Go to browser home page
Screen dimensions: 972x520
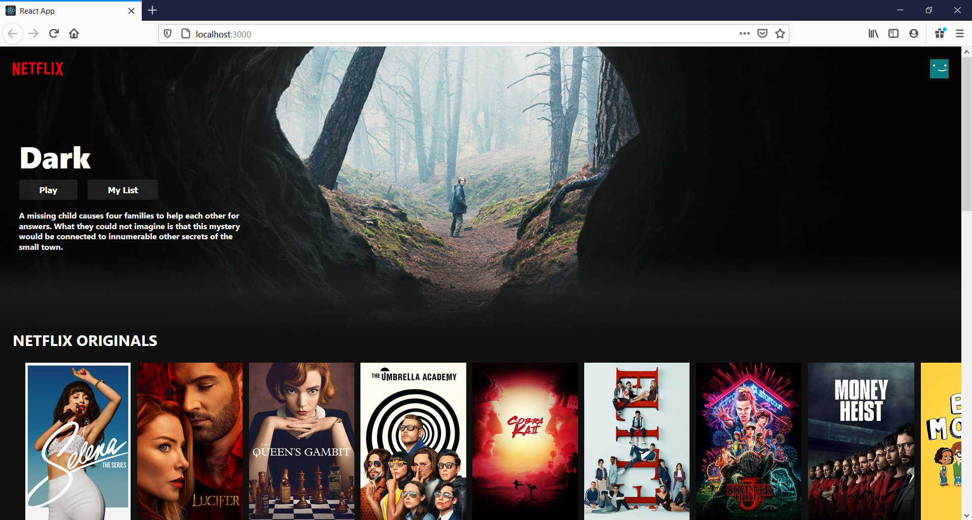tap(74, 34)
